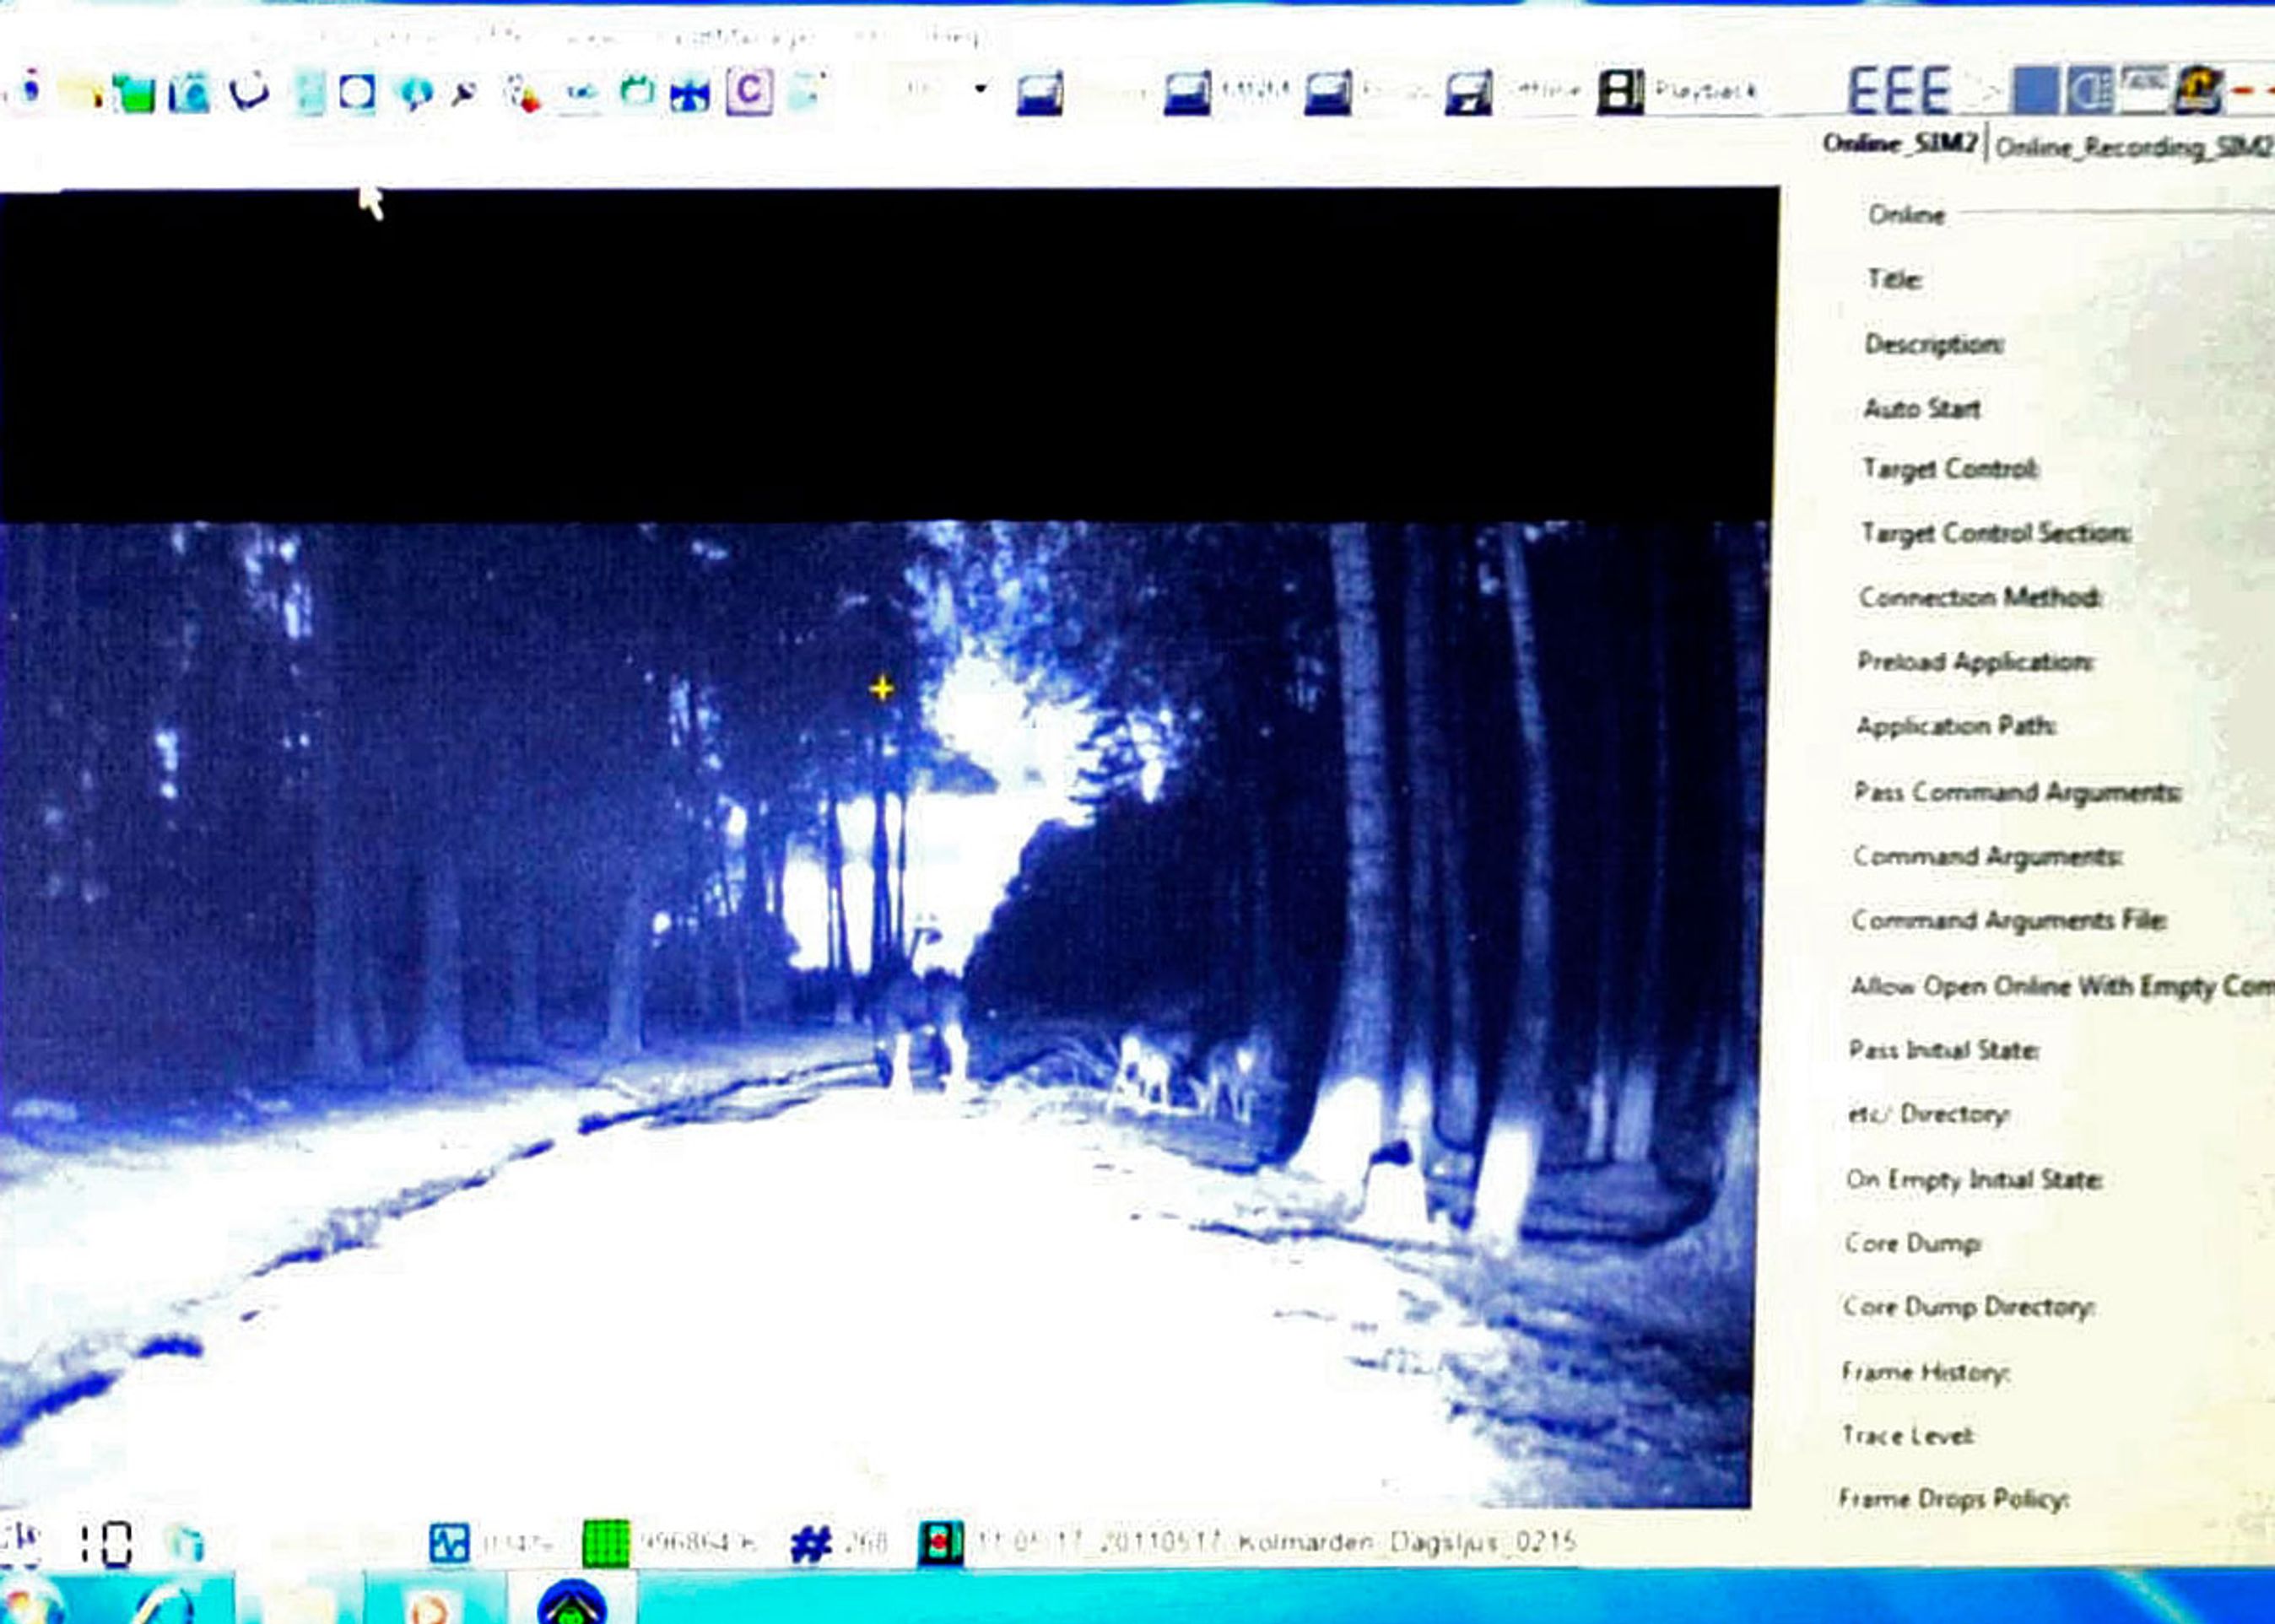The width and height of the screenshot is (2275, 1624).
Task: Click the waveform monitor status icon
Action: 448,1543
